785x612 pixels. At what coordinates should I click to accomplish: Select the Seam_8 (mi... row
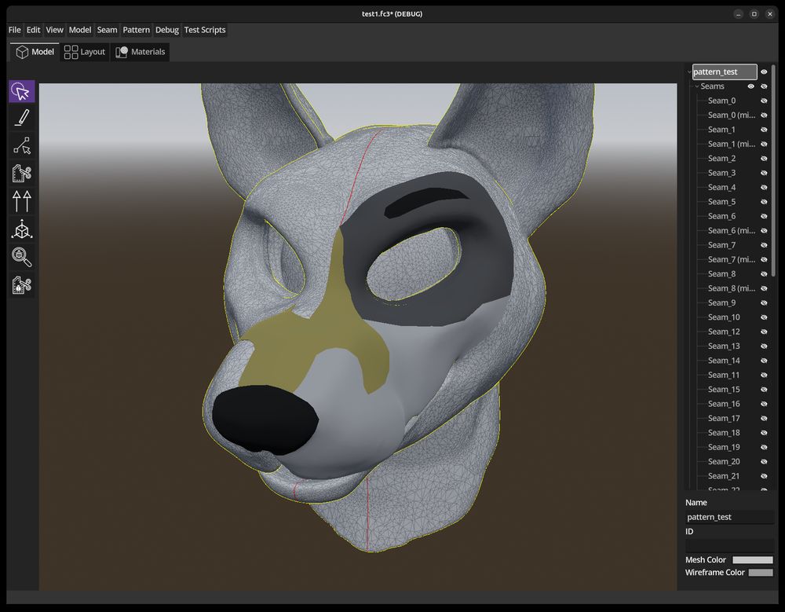[x=732, y=288]
